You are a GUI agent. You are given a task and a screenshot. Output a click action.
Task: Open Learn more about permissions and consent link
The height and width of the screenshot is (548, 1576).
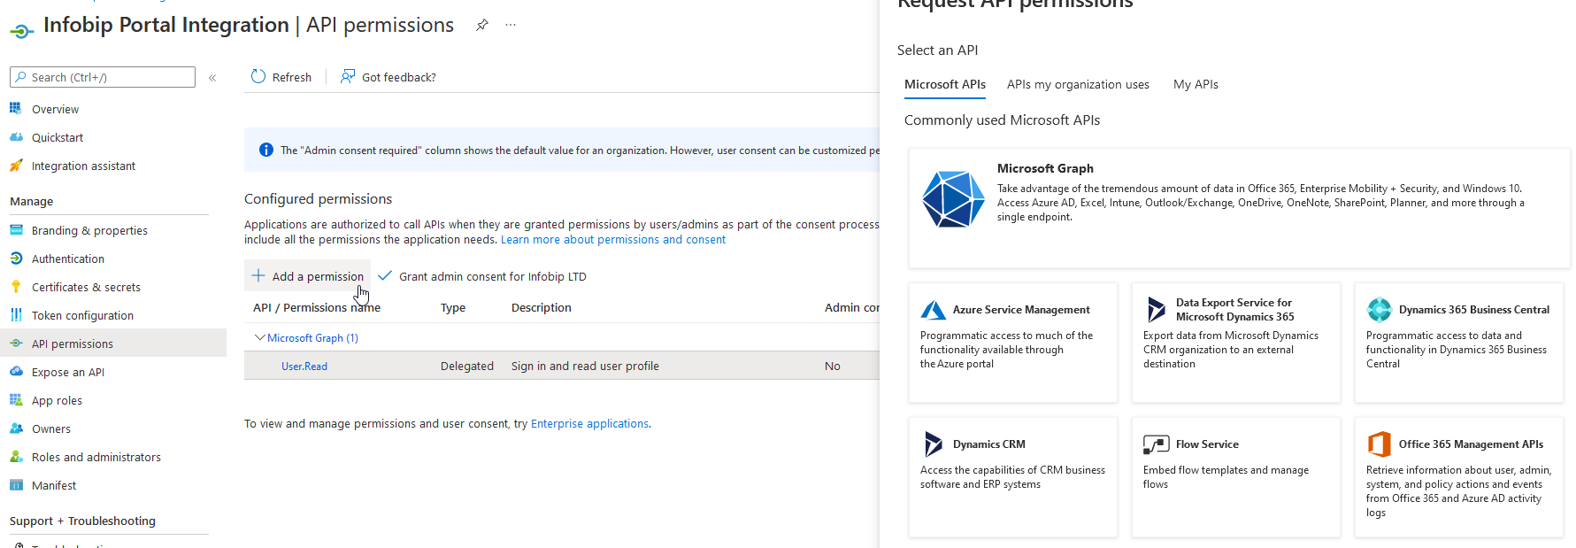click(x=613, y=240)
